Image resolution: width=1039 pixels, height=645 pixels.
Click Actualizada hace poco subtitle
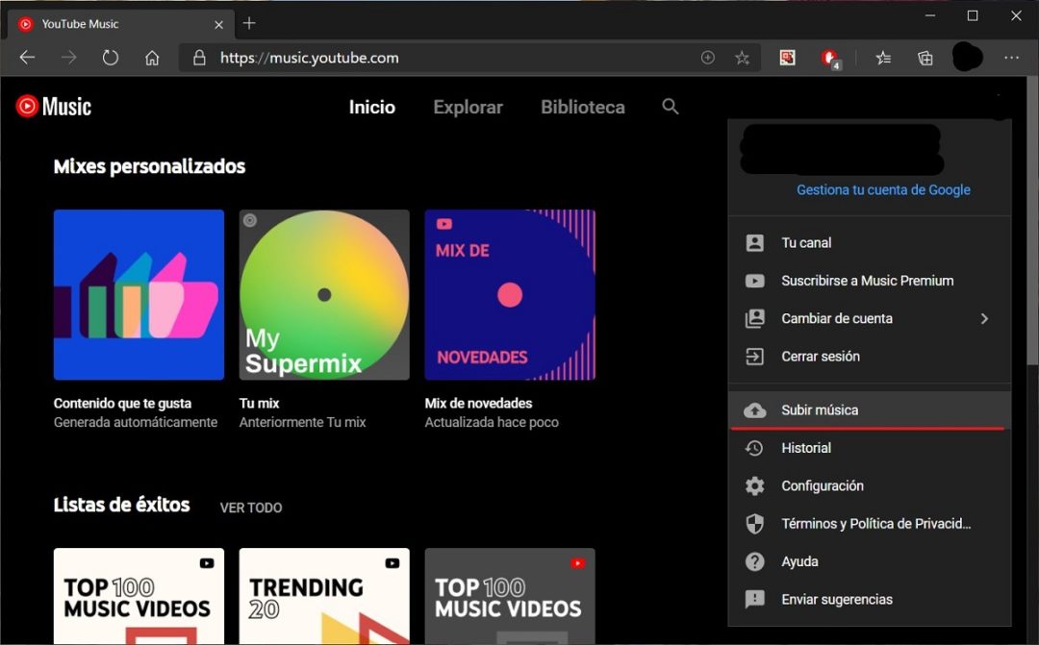492,423
